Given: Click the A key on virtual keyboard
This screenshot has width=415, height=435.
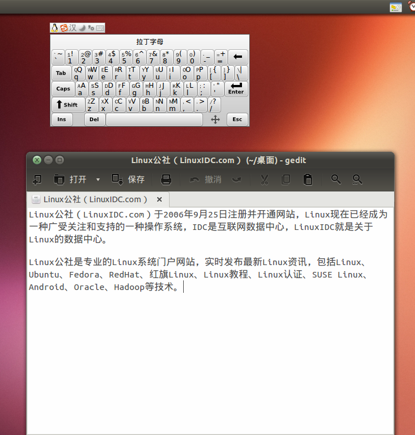Looking at the screenshot, I should (x=82, y=89).
